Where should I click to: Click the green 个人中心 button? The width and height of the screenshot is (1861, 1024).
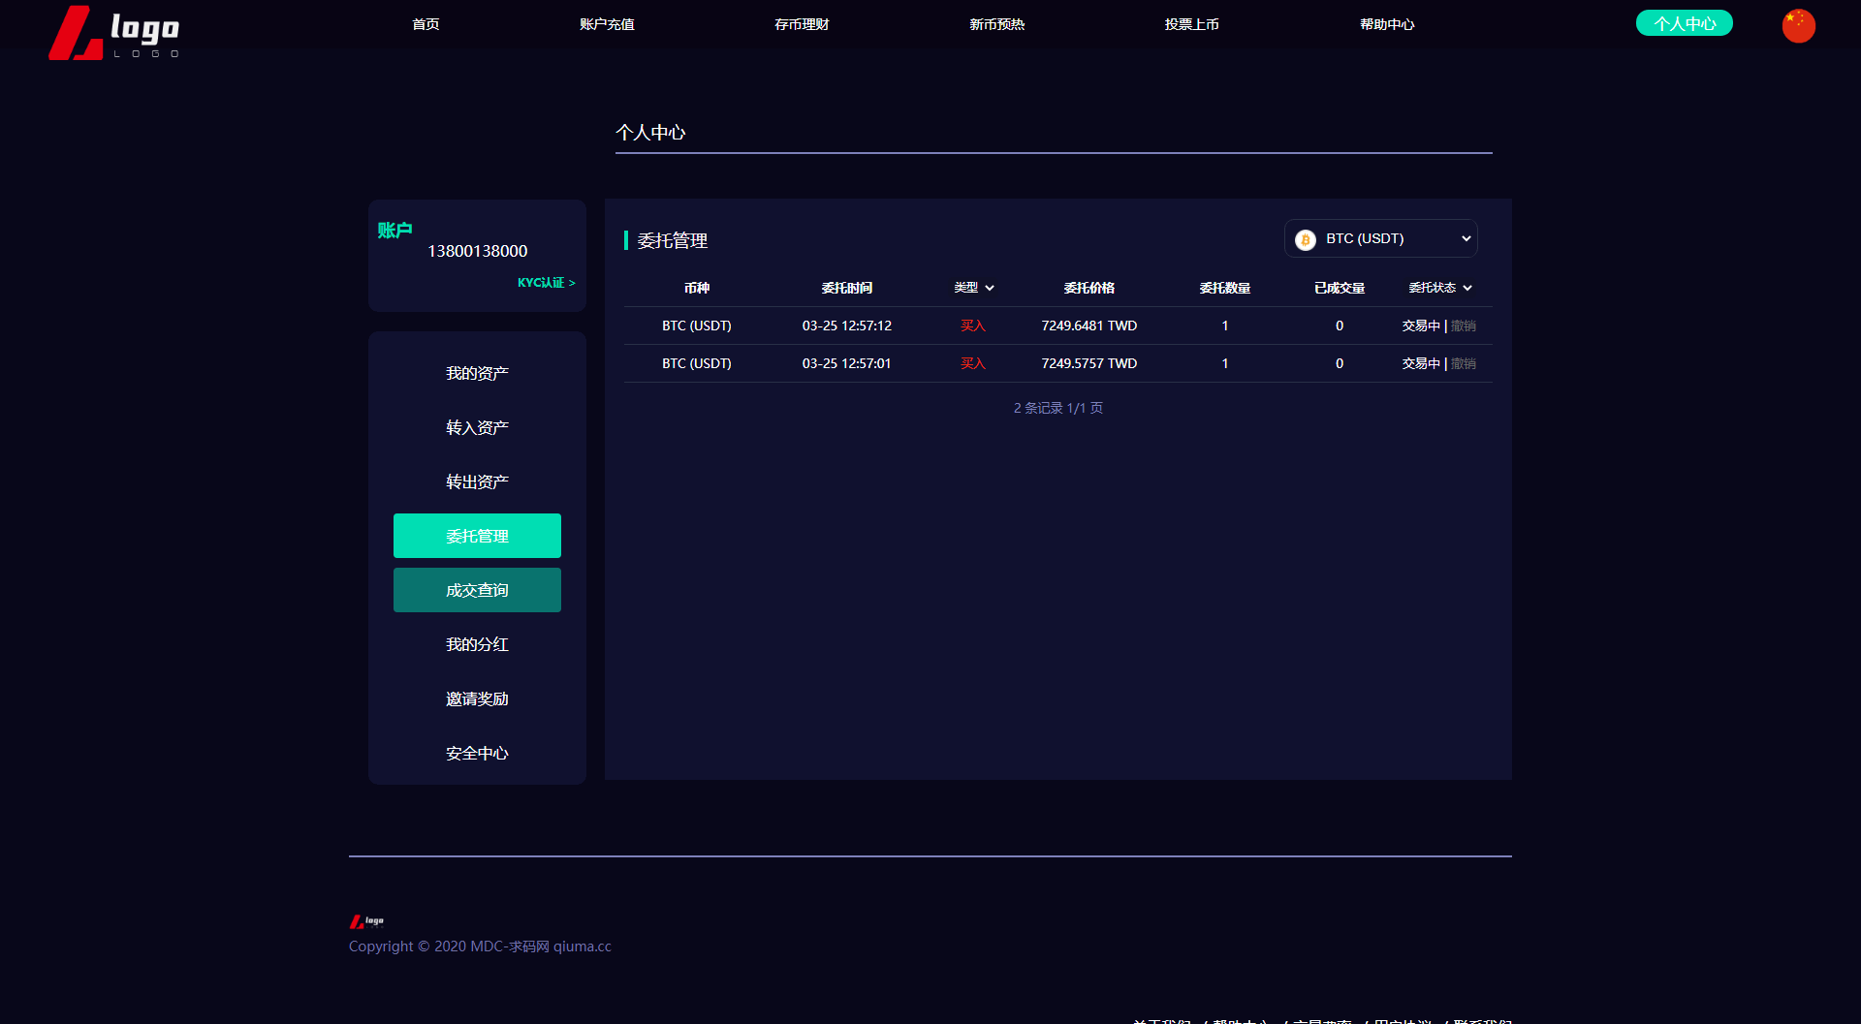tap(1684, 23)
